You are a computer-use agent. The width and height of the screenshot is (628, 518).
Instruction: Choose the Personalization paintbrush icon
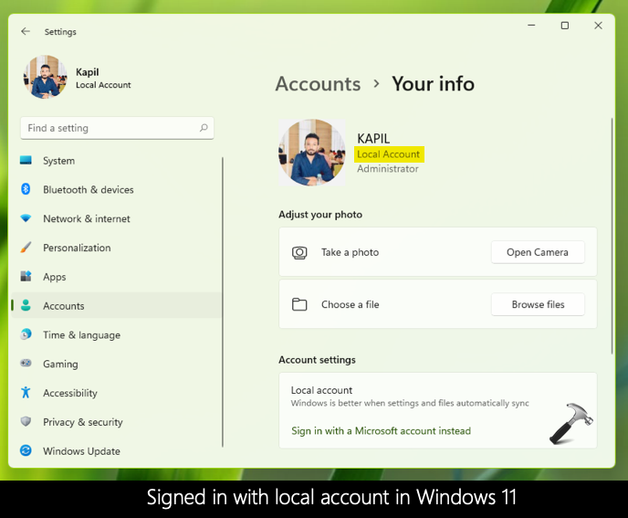click(26, 248)
